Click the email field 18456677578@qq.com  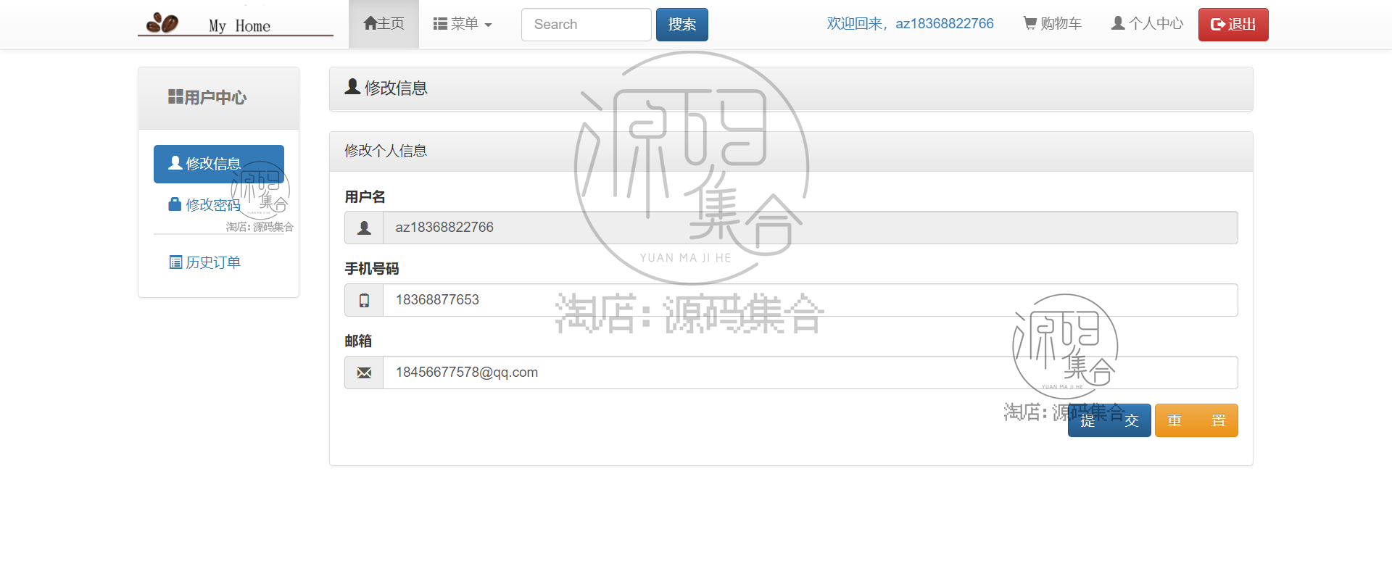point(810,373)
